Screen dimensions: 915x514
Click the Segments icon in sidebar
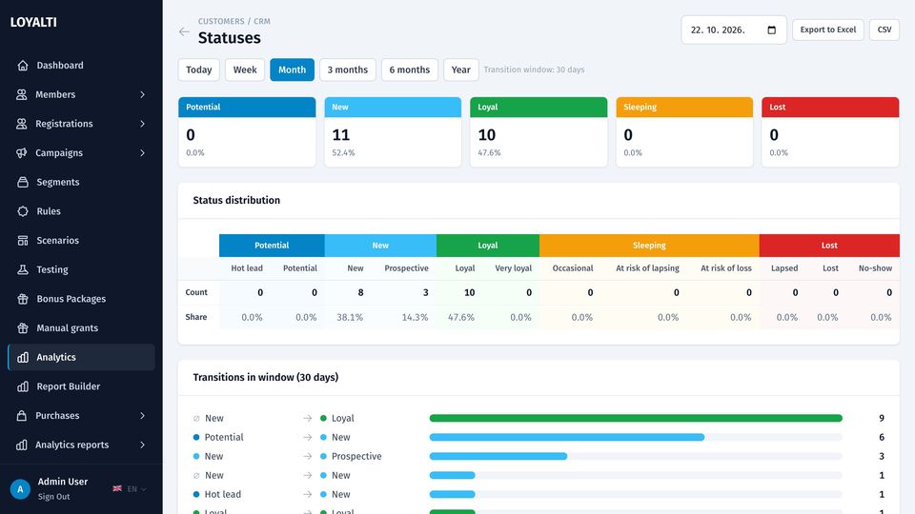point(23,182)
